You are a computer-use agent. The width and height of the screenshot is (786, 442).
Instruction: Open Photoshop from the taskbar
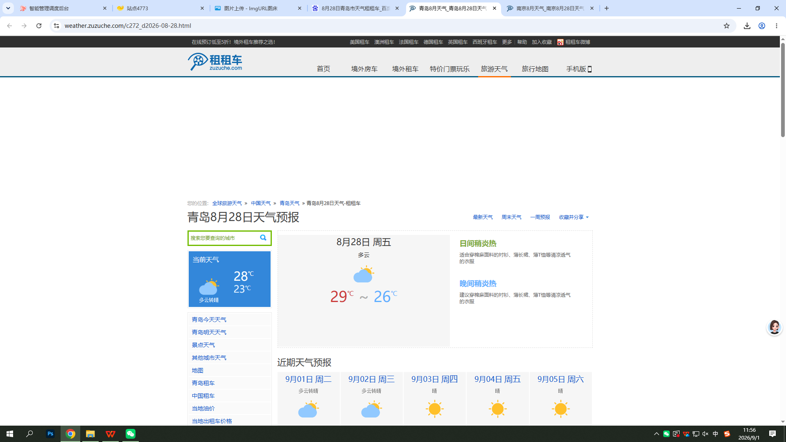point(50,434)
